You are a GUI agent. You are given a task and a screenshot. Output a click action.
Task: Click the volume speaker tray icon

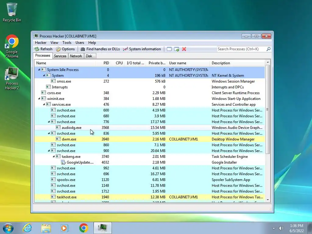[x=281, y=228]
